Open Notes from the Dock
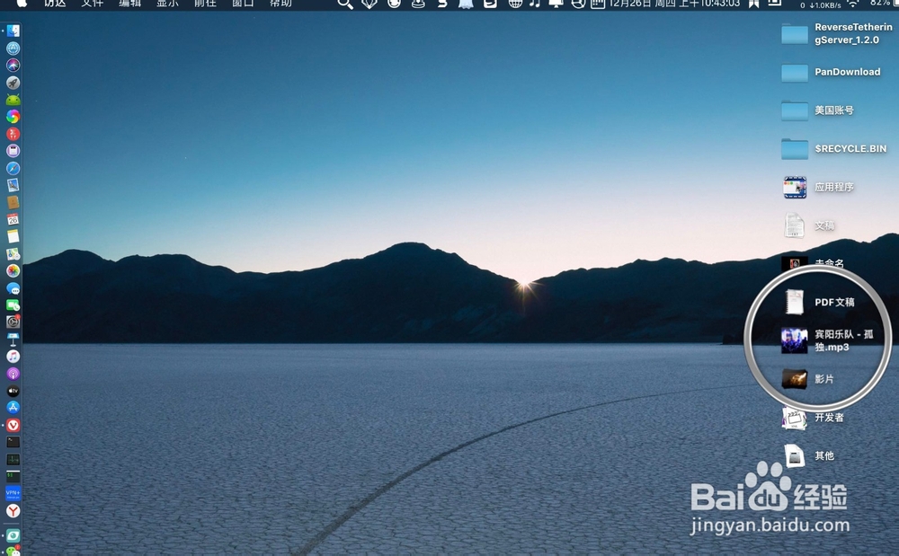Image resolution: width=899 pixels, height=556 pixels. click(x=13, y=236)
